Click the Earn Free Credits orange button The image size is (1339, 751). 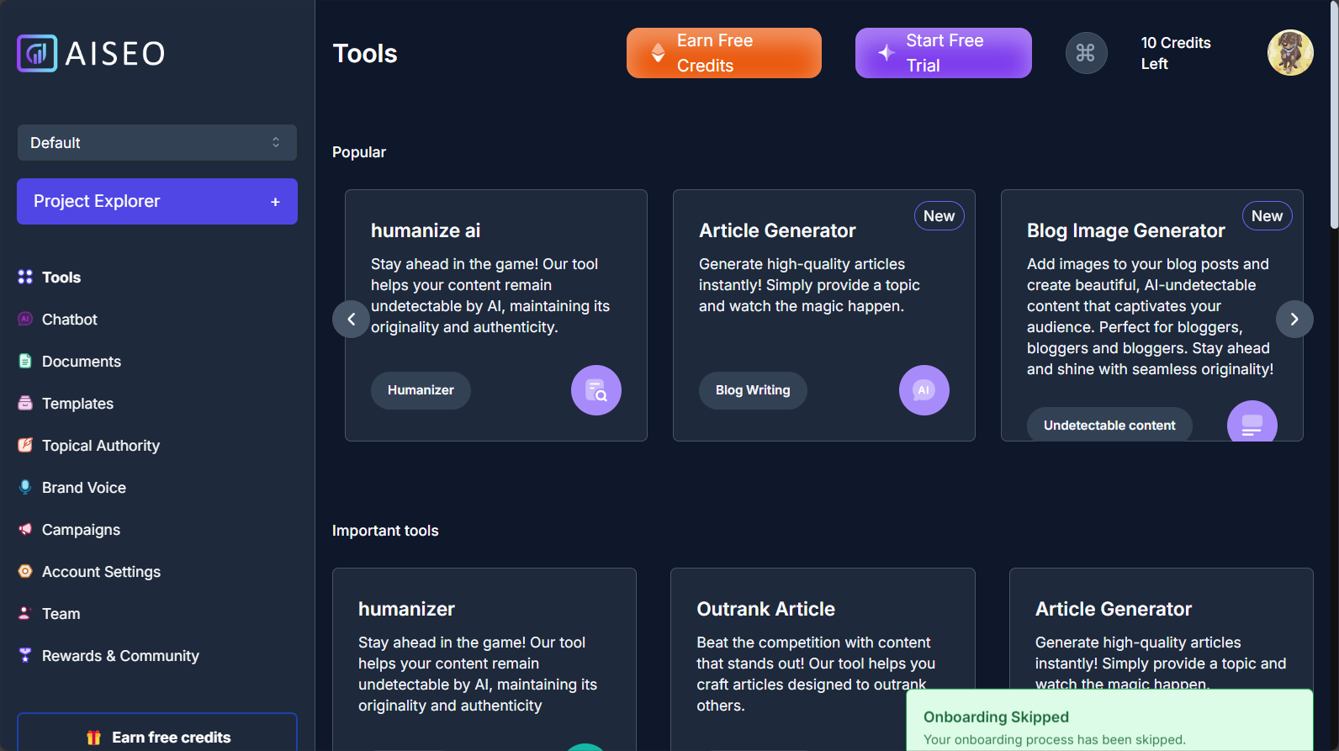724,53
